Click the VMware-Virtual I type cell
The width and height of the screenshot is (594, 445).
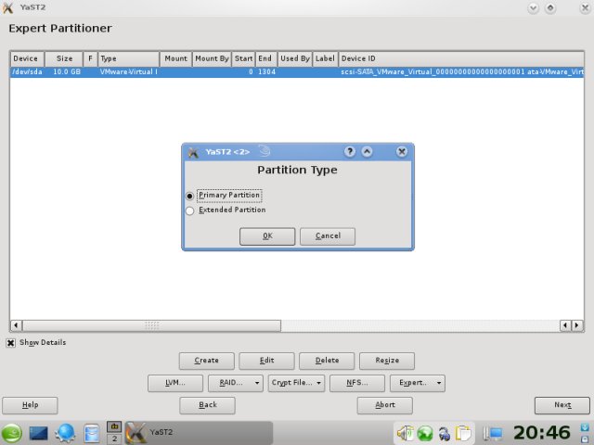[128, 72]
